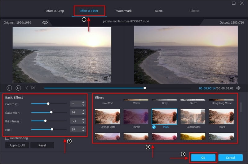The width and height of the screenshot is (248, 164).
Task: Click the Filters panel scrollbar
Action: click(x=241, y=107)
